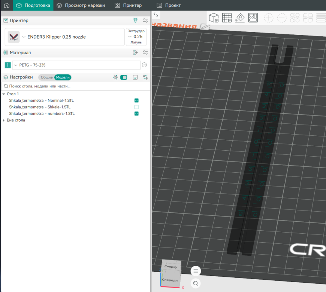
Task: Click the Klipper printer logo
Action: click(x=14, y=37)
